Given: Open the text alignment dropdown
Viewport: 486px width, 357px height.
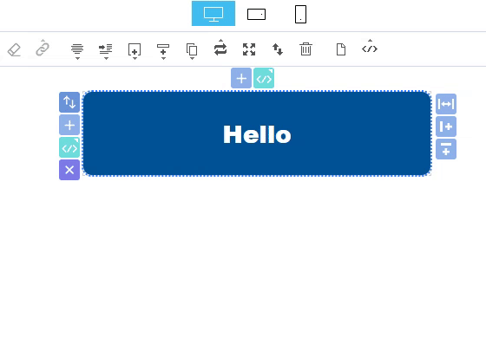Looking at the screenshot, I should (x=77, y=51).
